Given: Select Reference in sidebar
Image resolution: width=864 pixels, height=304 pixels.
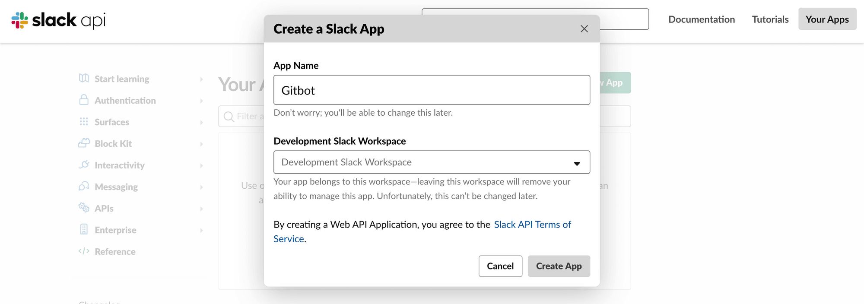Looking at the screenshot, I should (x=115, y=252).
